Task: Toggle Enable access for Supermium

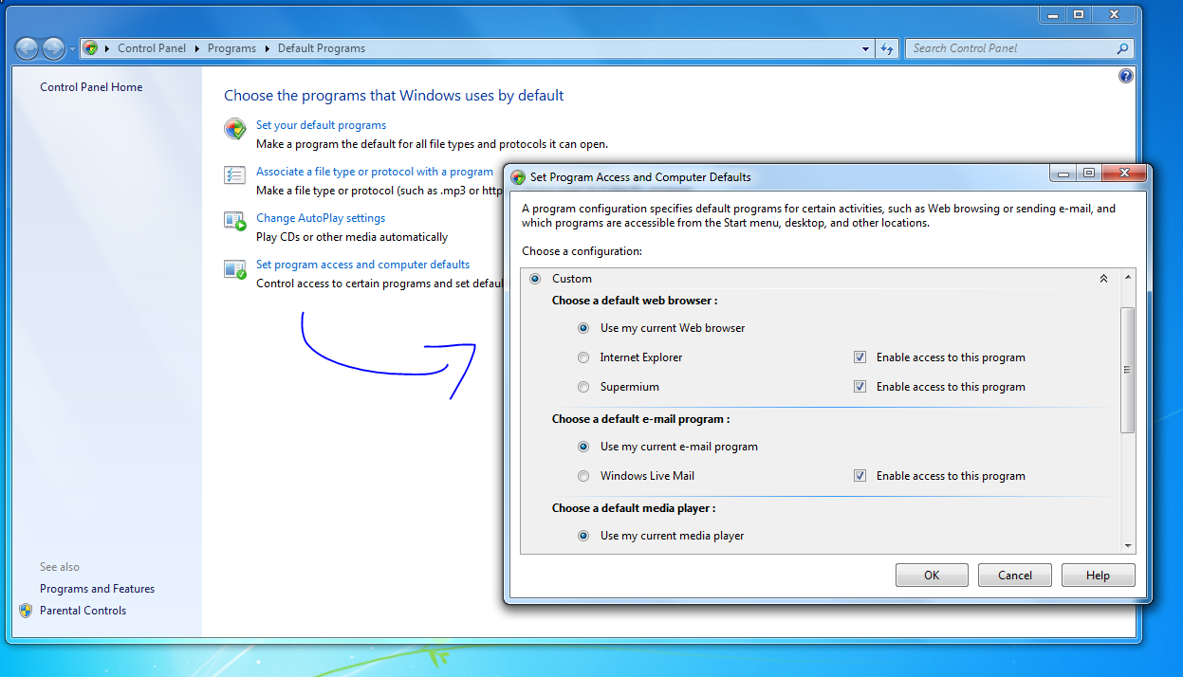Action: tap(860, 387)
